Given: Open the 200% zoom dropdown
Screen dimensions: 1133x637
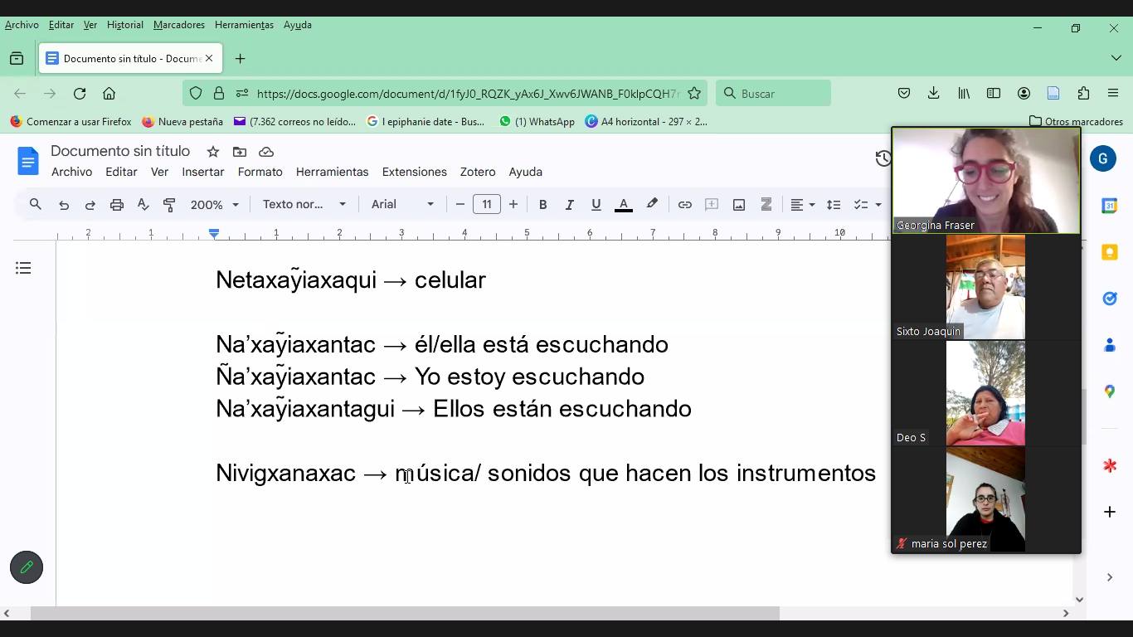Looking at the screenshot, I should pyautogui.click(x=214, y=205).
